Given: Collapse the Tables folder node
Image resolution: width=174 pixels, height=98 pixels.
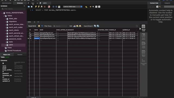Looking at the screenshot, I should pos(4,16).
